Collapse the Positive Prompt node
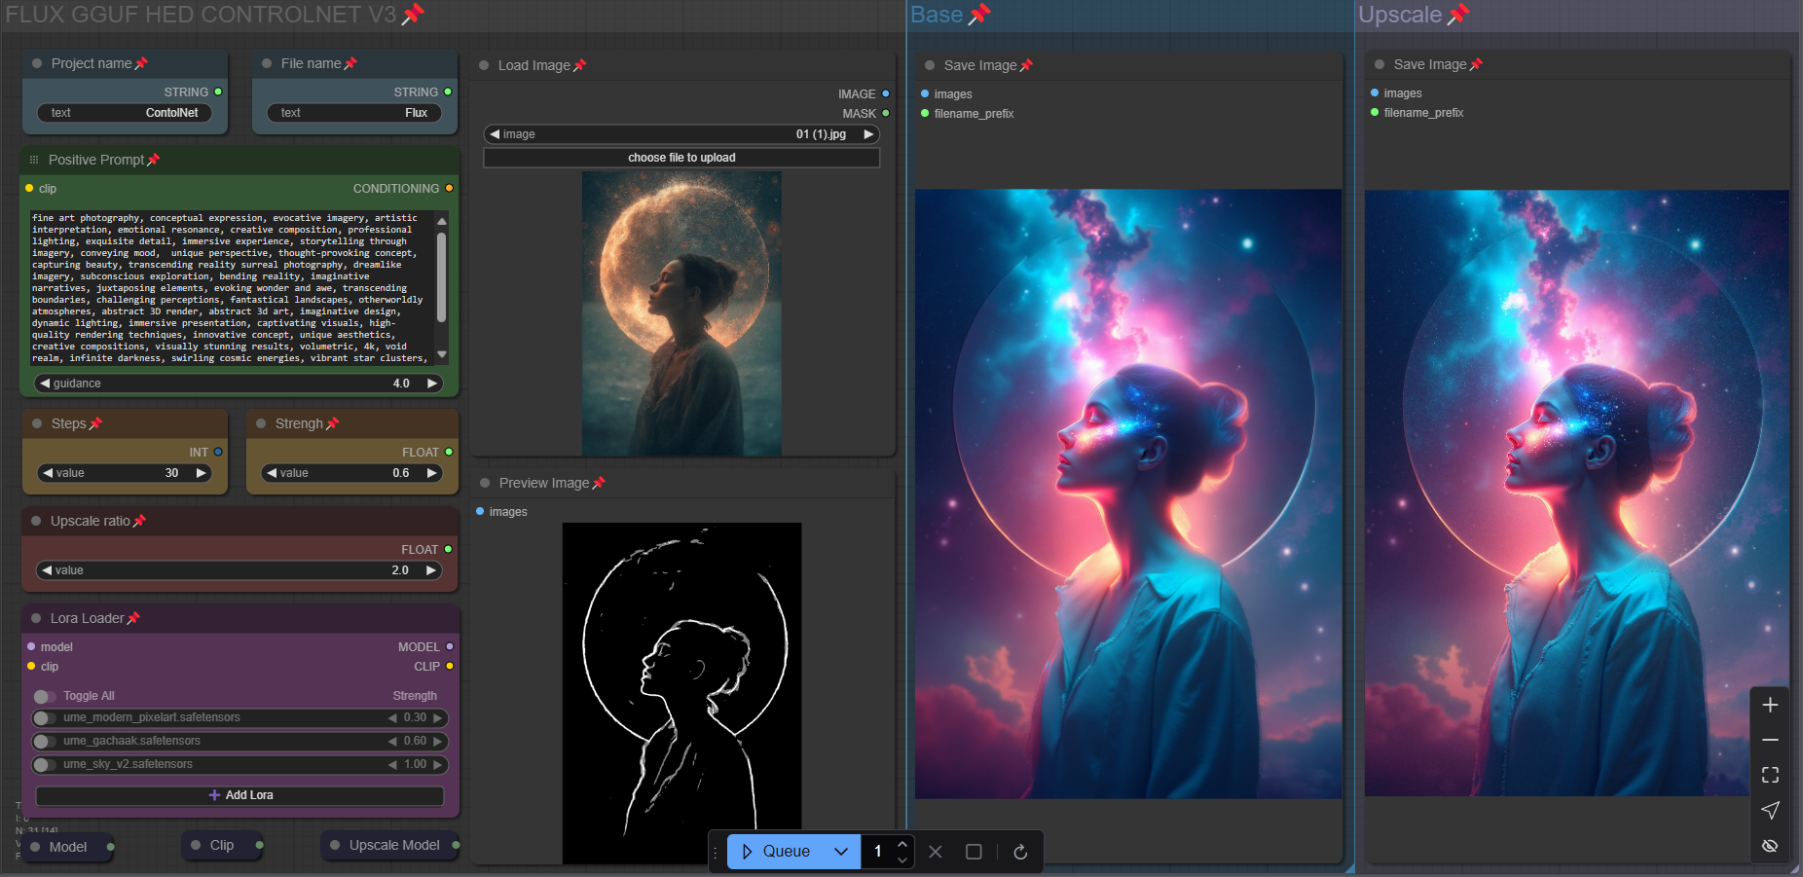 [x=34, y=160]
